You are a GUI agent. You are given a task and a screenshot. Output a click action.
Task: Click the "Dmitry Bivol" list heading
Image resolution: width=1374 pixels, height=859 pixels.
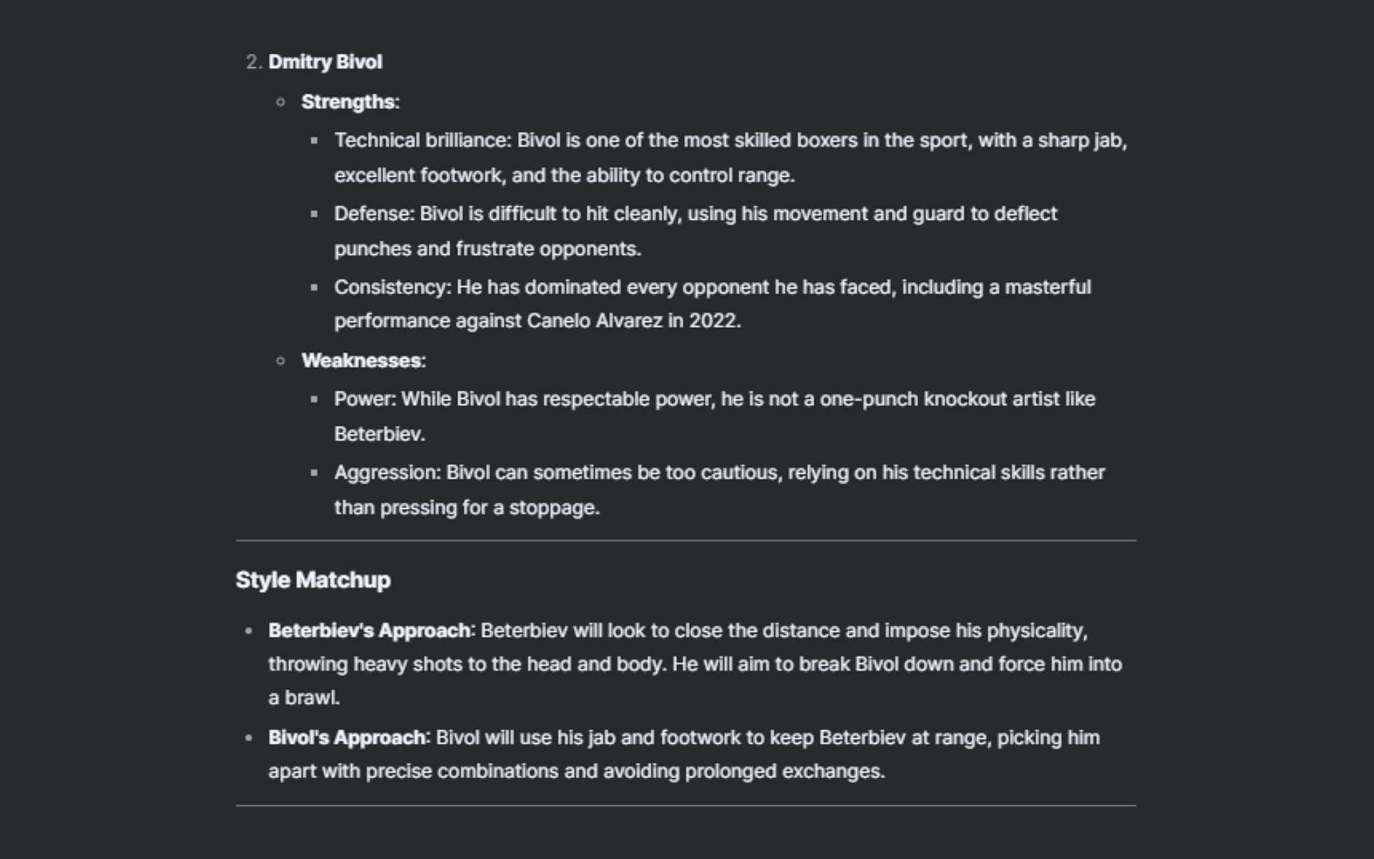325,62
